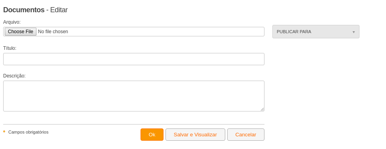Image resolution: width=386 pixels, height=149 pixels.
Task: Focus the Título input field
Action: tap(134, 59)
